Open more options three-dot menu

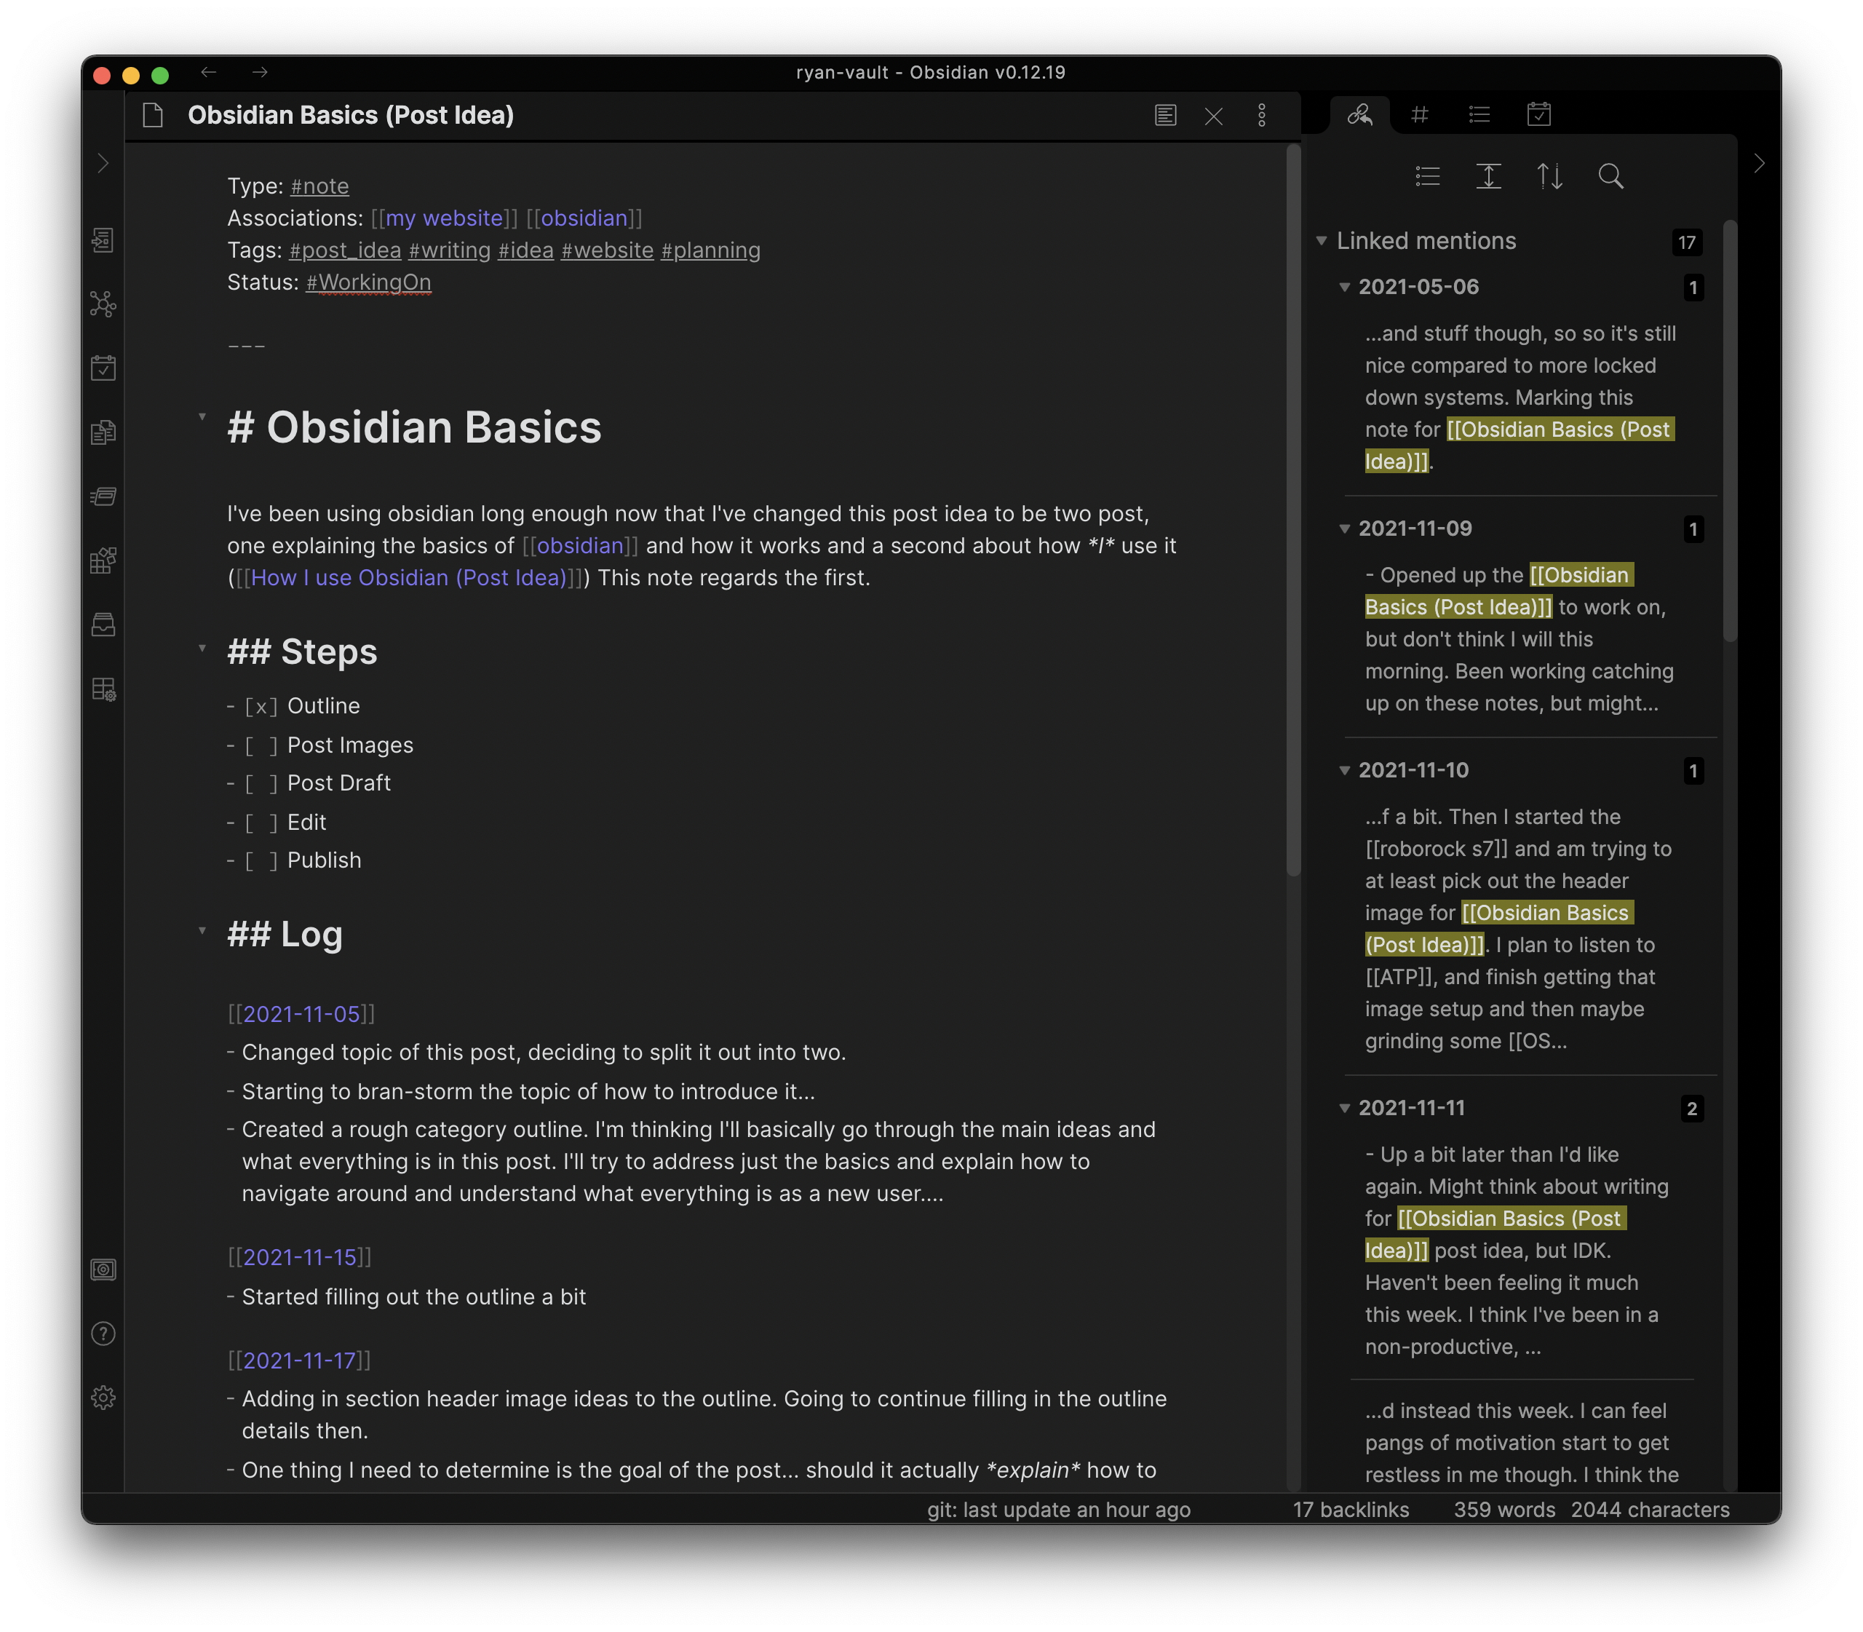tap(1262, 116)
